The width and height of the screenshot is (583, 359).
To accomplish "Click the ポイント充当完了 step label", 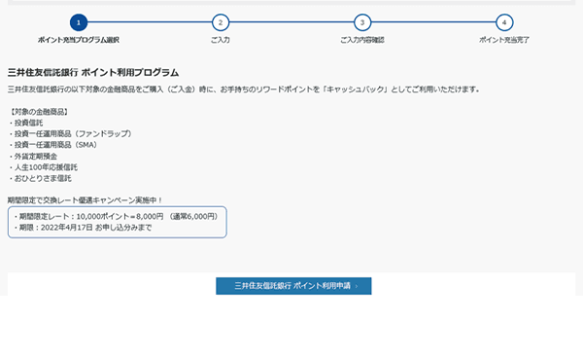I will point(504,40).
